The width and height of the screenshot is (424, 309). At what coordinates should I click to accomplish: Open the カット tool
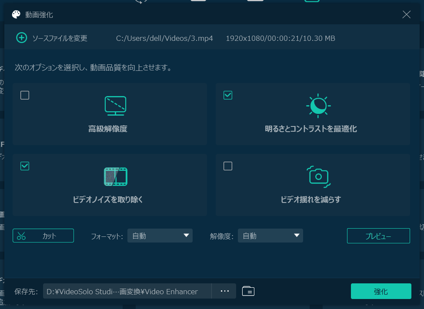click(x=43, y=236)
